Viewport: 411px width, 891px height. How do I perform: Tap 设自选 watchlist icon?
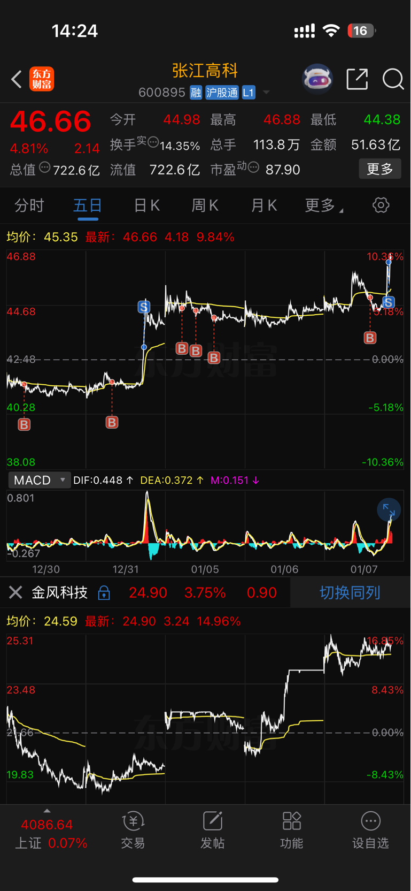370,830
